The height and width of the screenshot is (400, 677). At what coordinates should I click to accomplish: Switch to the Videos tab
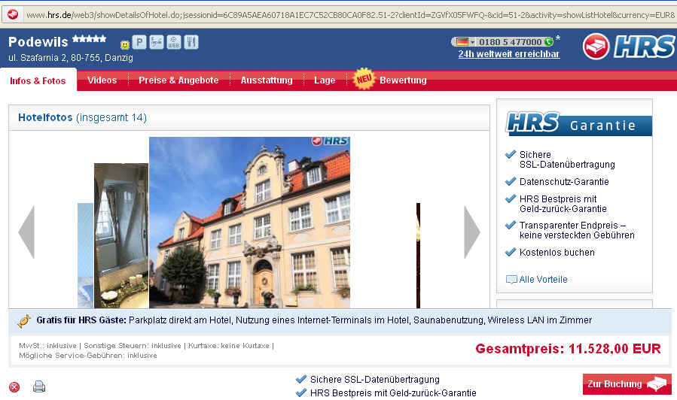click(102, 80)
